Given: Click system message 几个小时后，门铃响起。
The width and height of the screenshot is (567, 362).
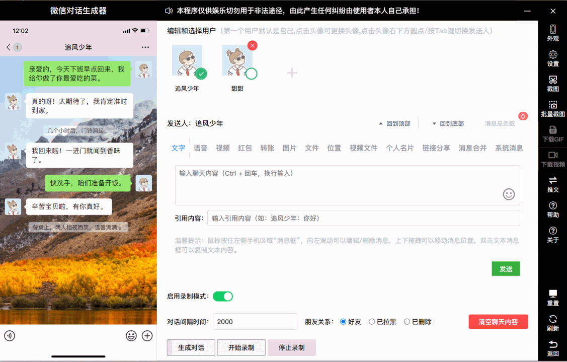Looking at the screenshot, I should tap(77, 130).
